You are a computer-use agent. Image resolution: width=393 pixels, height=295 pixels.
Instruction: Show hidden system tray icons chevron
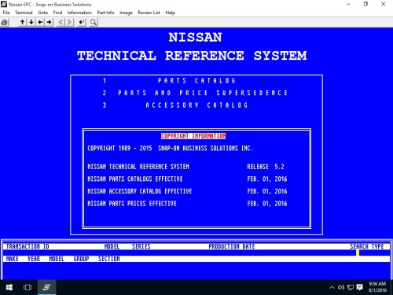(332, 287)
